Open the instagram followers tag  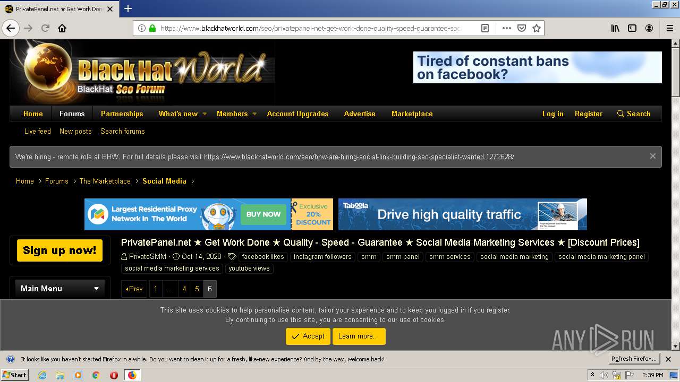[x=322, y=256]
